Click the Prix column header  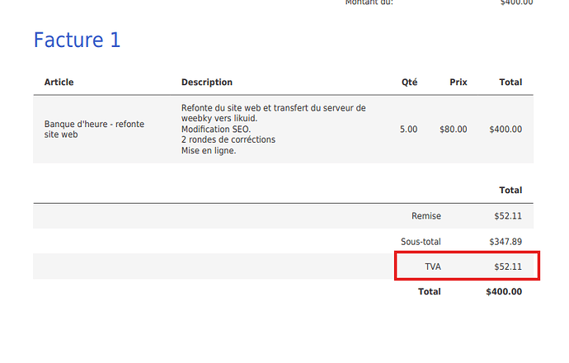tap(458, 82)
